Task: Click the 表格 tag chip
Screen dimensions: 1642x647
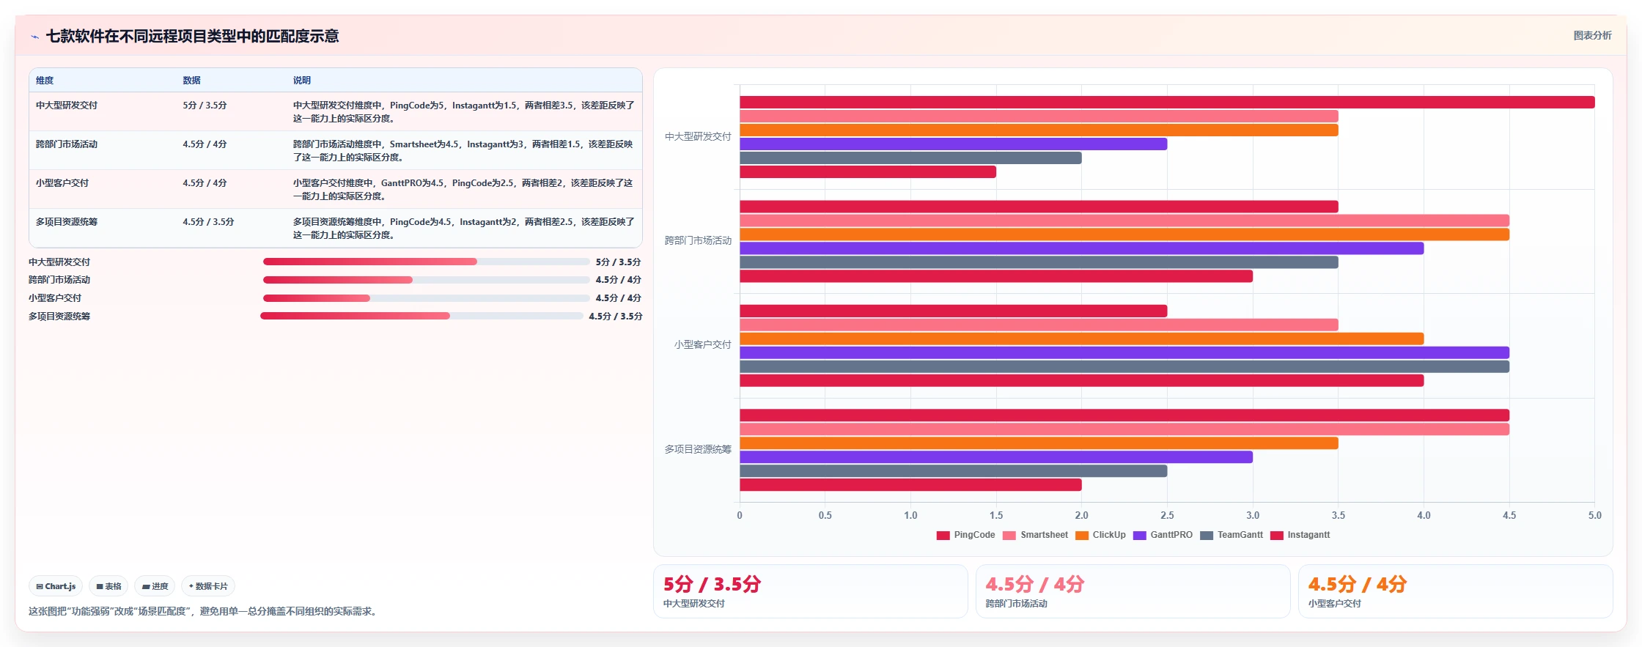Action: point(108,586)
